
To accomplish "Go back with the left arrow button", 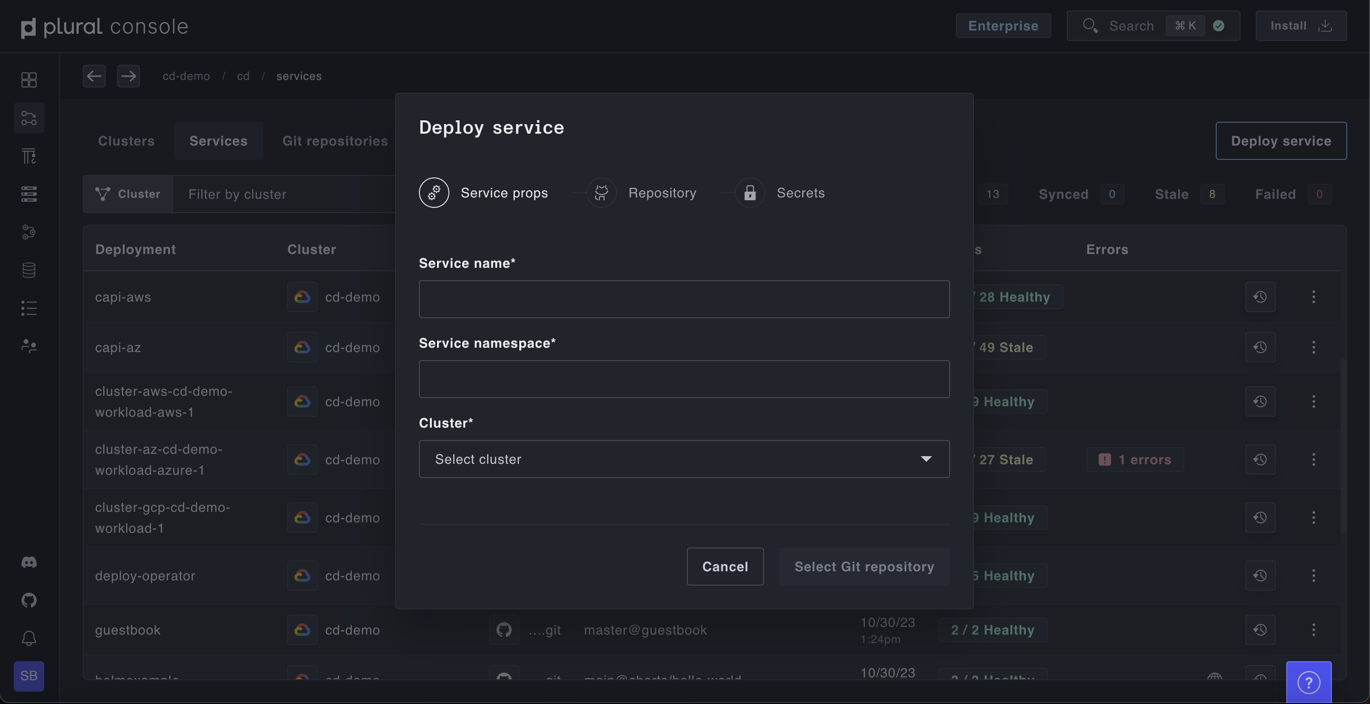I will [x=94, y=76].
